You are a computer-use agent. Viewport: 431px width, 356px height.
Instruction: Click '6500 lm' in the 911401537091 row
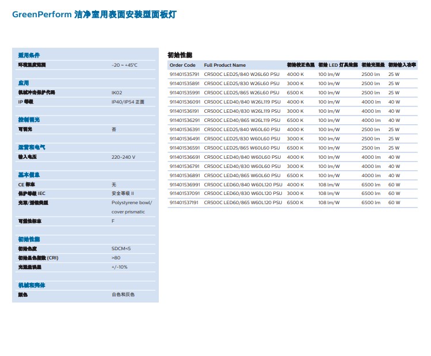point(371,193)
